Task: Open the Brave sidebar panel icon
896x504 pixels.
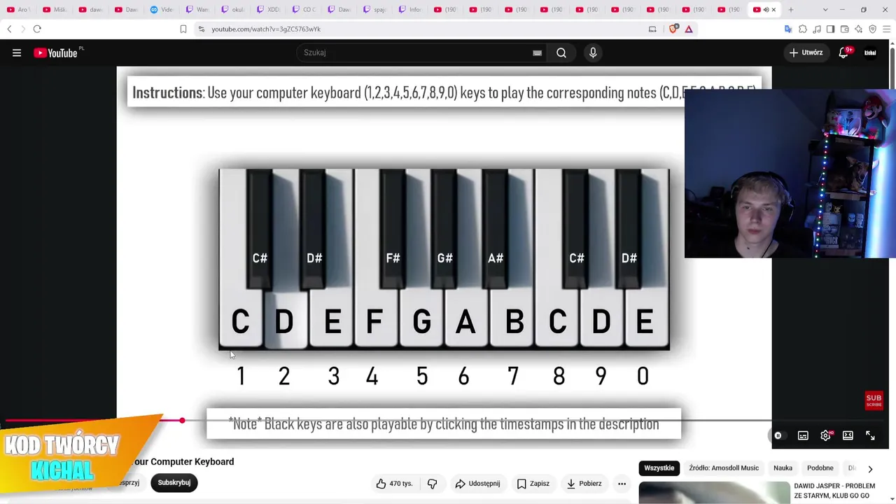Action: click(x=830, y=29)
